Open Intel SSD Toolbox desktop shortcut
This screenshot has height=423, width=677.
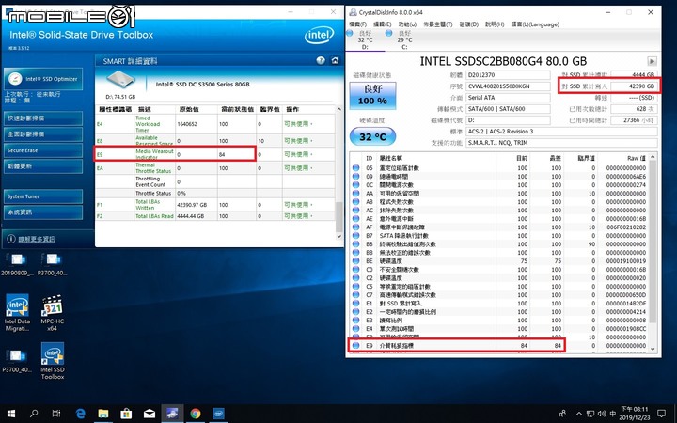[x=53, y=361]
